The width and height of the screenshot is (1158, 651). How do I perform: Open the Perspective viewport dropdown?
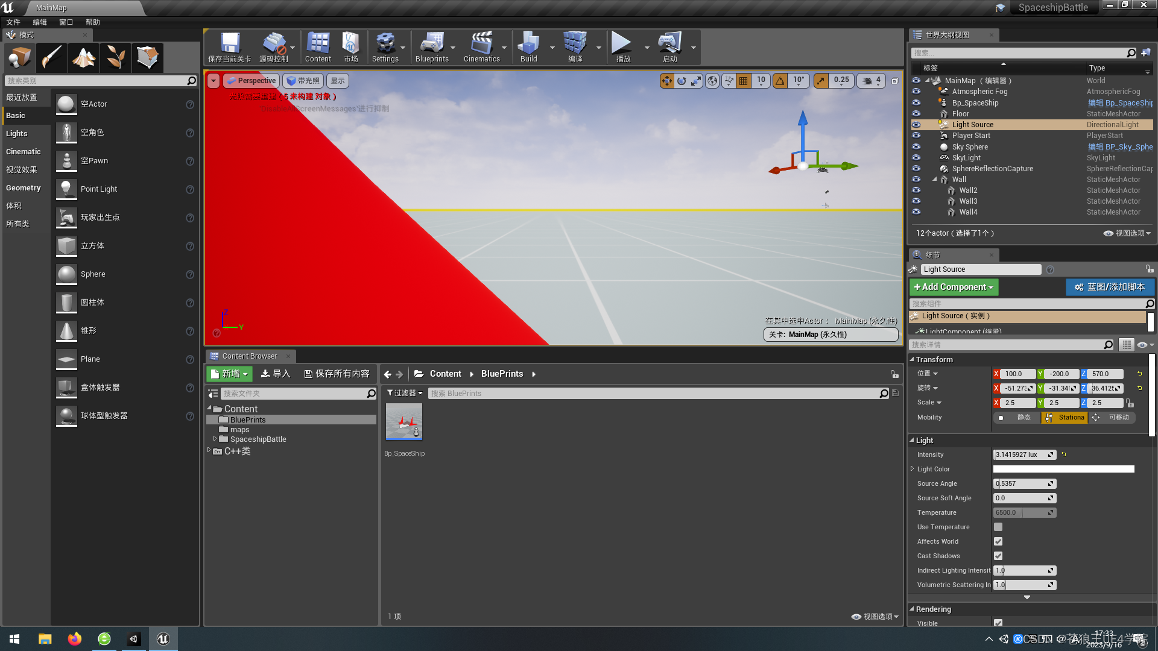(251, 80)
